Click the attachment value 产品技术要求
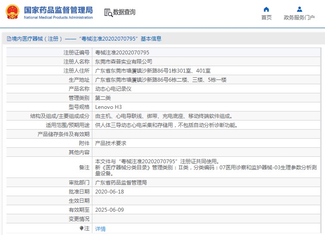The height and width of the screenshot is (235, 325). [110, 143]
